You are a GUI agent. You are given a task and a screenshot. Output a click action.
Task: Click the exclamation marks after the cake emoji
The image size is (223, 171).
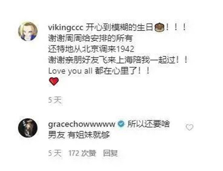tap(176, 27)
